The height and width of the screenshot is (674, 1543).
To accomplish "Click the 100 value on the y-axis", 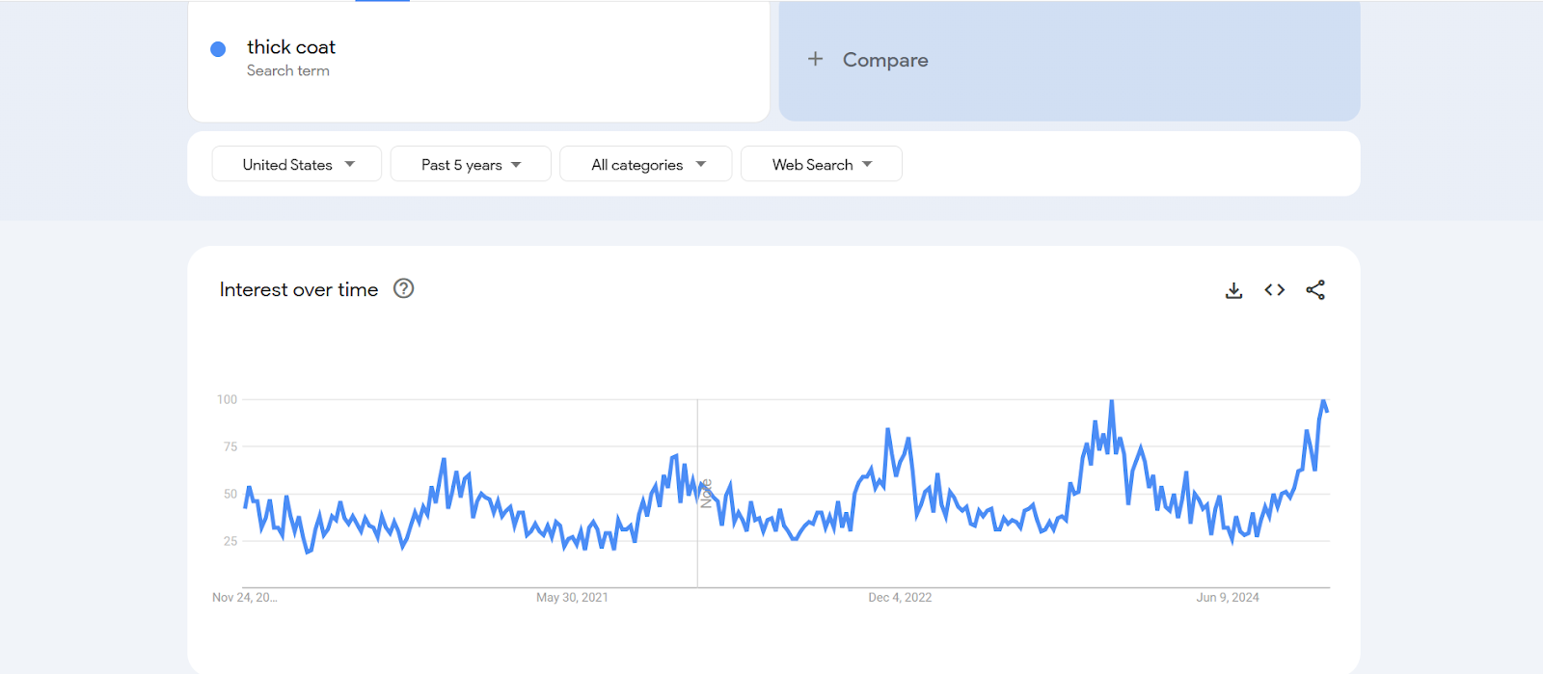I will (227, 399).
